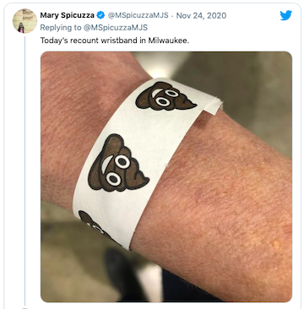This screenshot has height=309, width=304.
Task: Click the blue verified badge
Action: [100, 15]
